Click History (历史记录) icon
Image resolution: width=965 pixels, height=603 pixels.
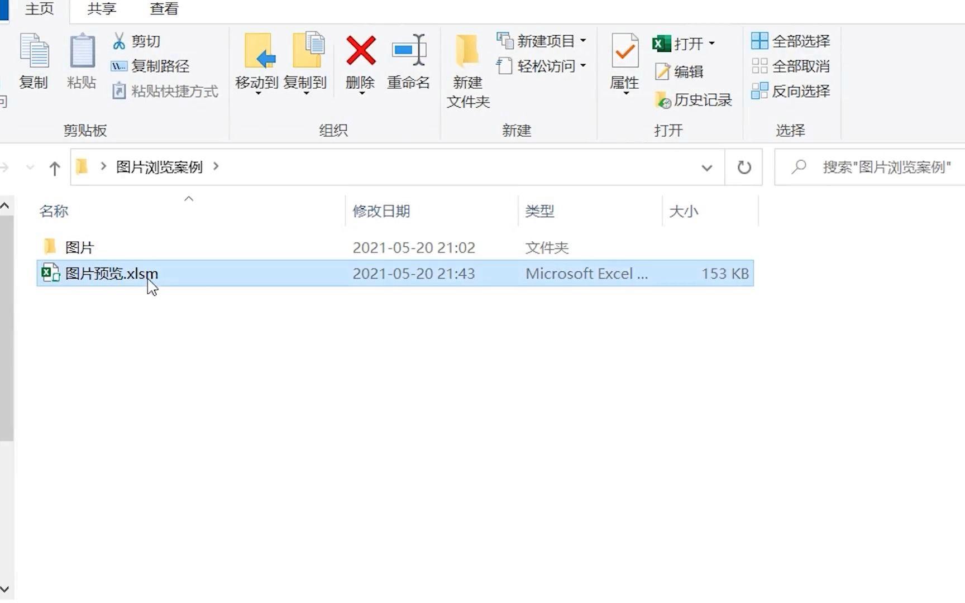click(x=663, y=100)
